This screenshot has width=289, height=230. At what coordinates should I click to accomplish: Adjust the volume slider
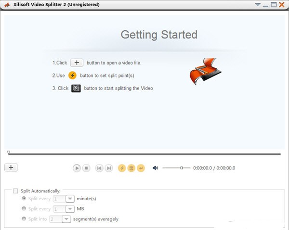tap(181, 168)
